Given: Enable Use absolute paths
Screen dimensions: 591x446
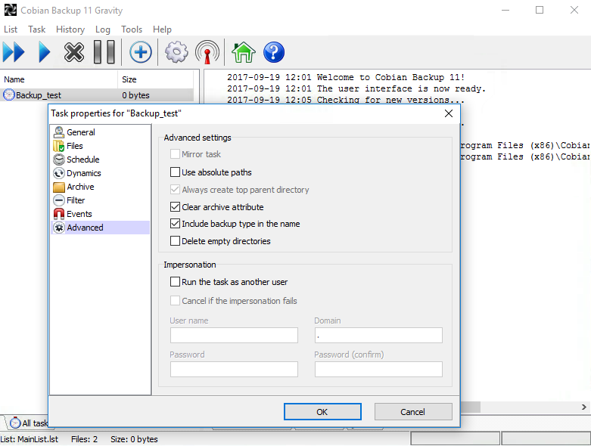Looking at the screenshot, I should pos(175,172).
